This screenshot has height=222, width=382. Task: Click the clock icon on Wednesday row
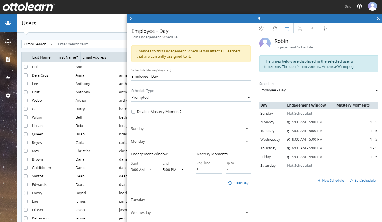coord(288,140)
